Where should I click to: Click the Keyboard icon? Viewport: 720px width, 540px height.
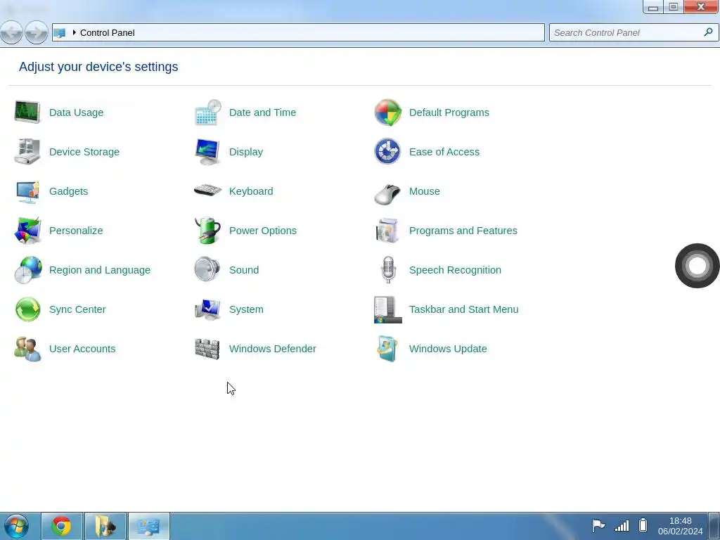coord(207,190)
